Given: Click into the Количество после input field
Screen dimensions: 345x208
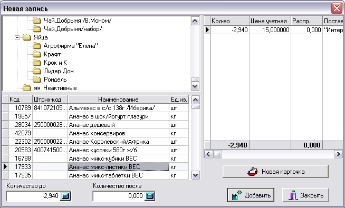Looking at the screenshot, I should tap(119, 196).
